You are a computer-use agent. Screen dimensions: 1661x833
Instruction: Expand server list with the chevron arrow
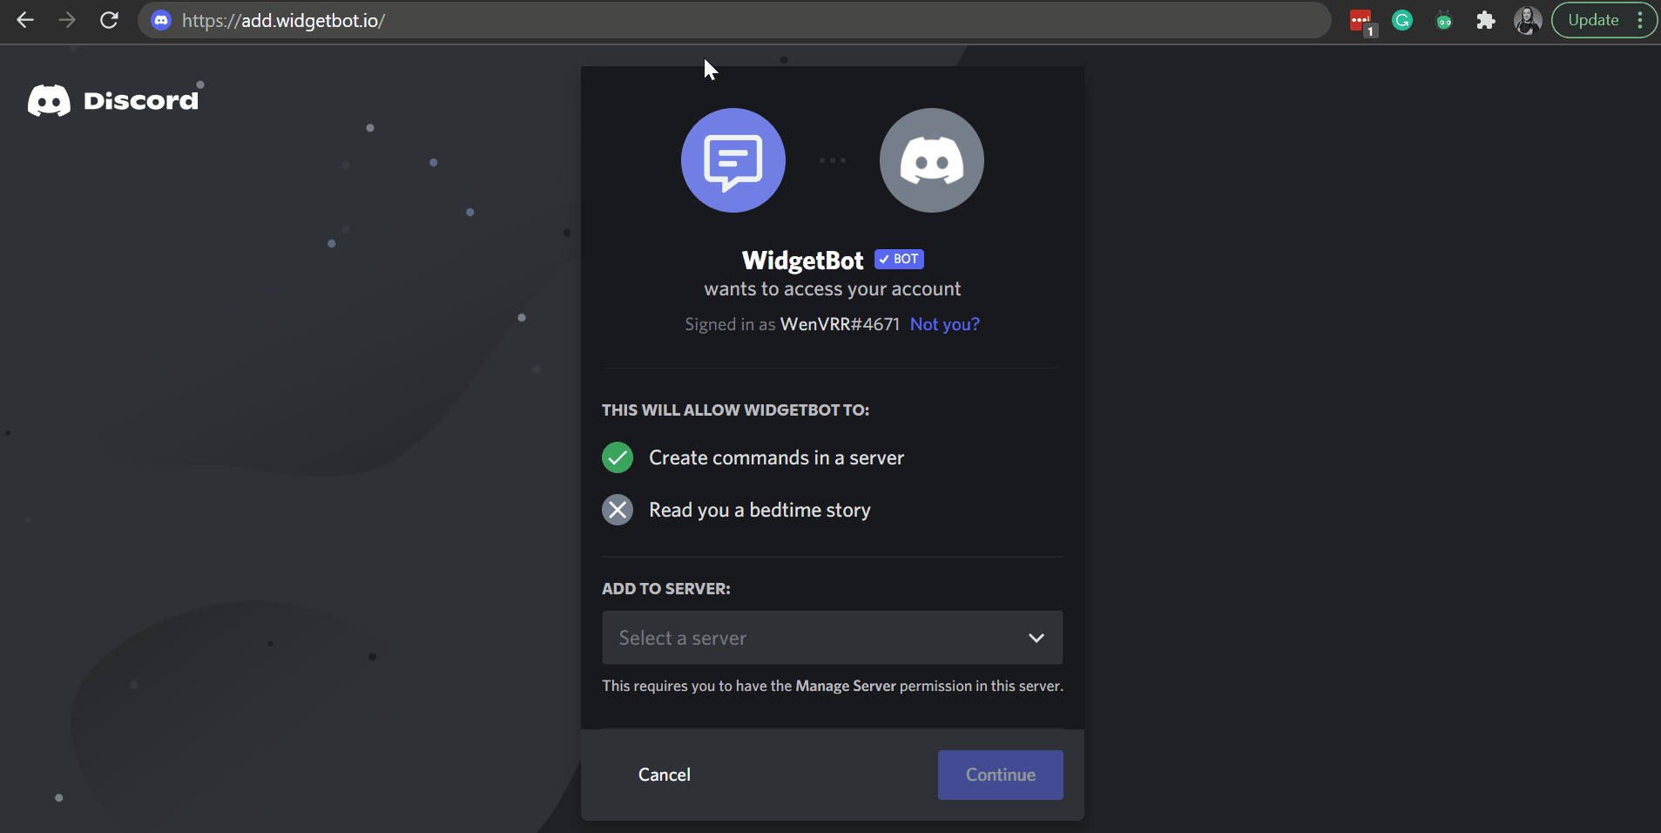click(x=1036, y=638)
